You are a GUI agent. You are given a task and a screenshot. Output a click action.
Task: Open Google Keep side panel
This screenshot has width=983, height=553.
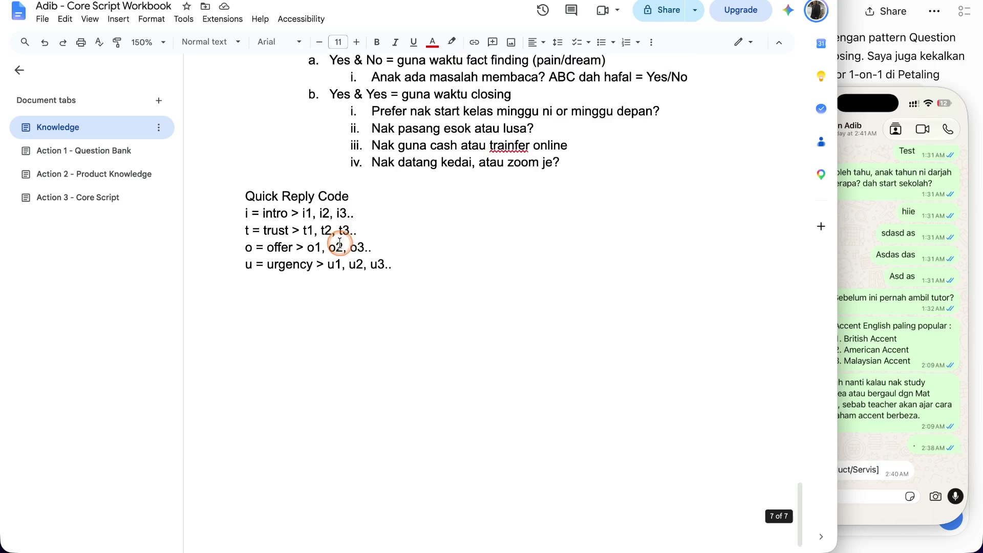(x=821, y=76)
